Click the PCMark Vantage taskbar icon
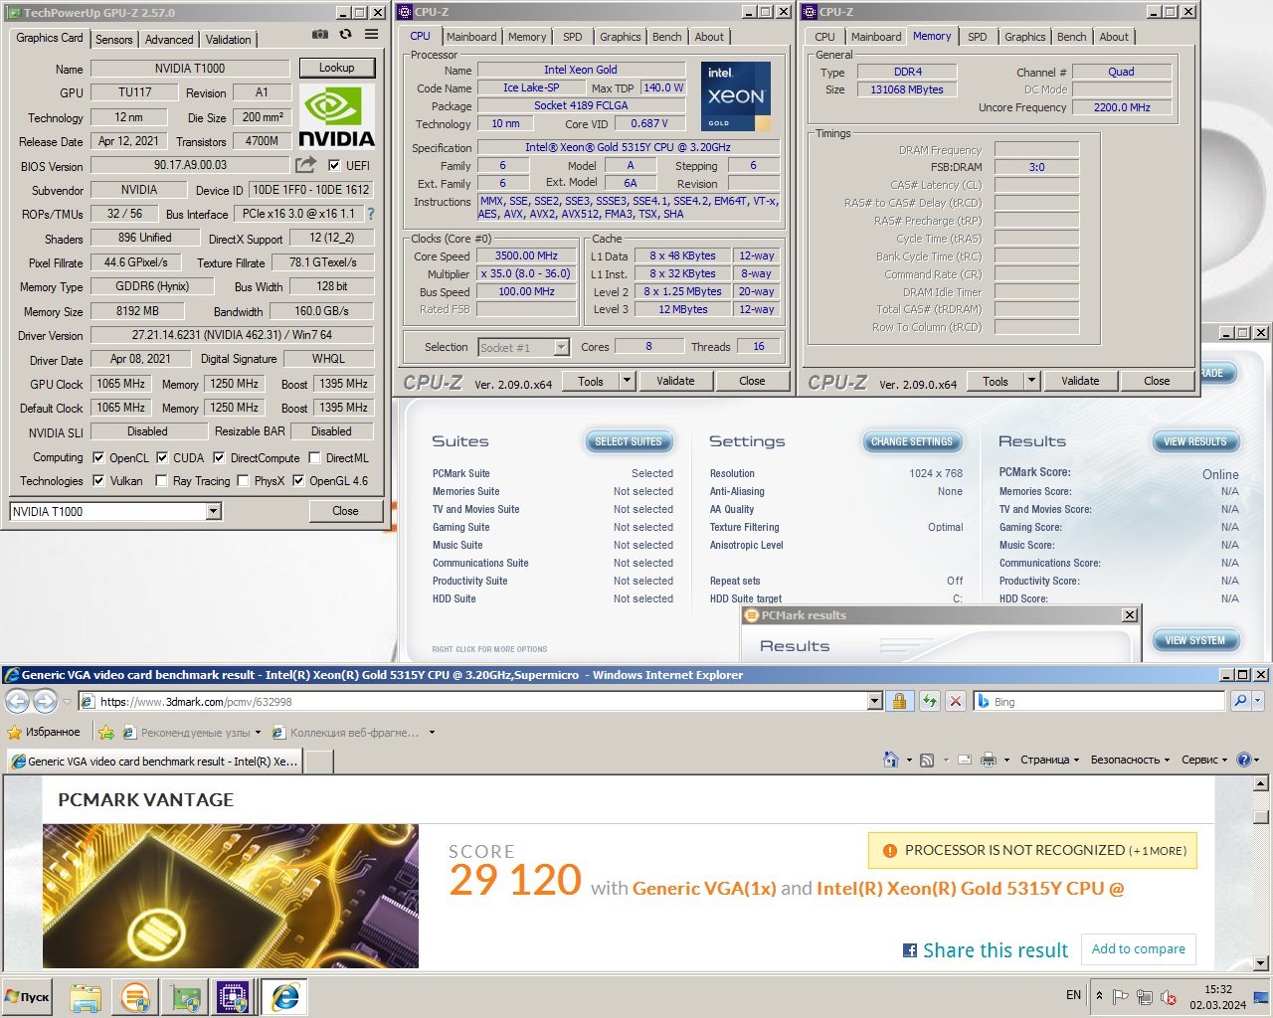The width and height of the screenshot is (1273, 1018). (135, 997)
